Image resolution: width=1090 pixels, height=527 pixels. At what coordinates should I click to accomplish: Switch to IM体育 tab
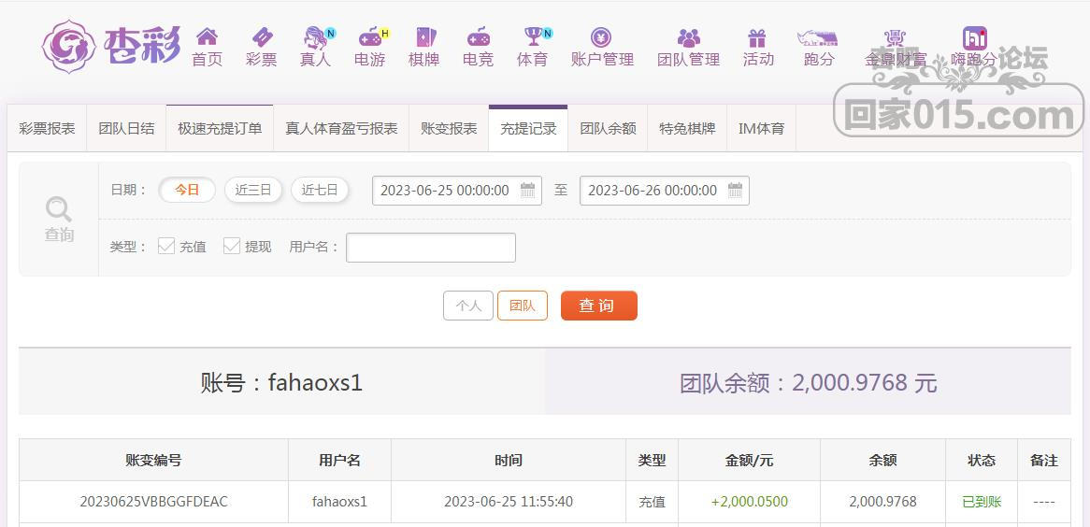(761, 129)
